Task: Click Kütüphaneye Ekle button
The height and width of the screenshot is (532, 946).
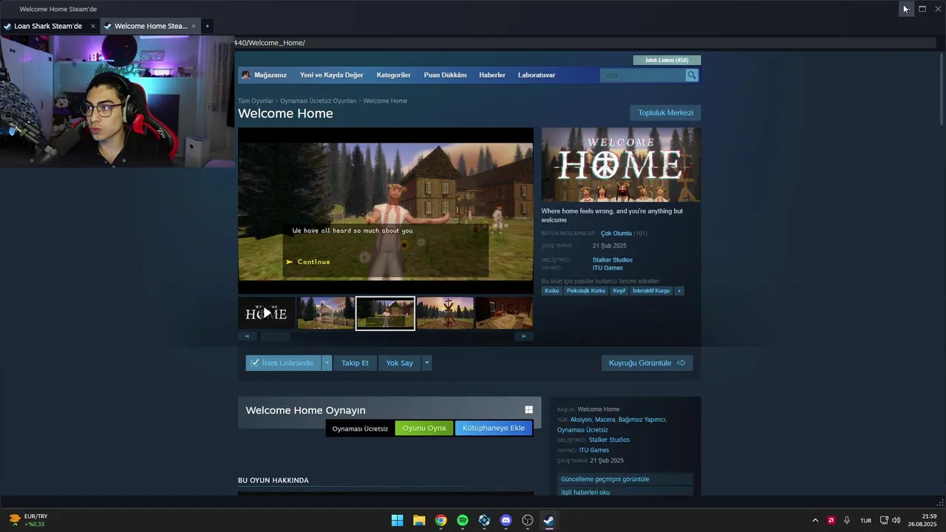Action: [x=494, y=428]
